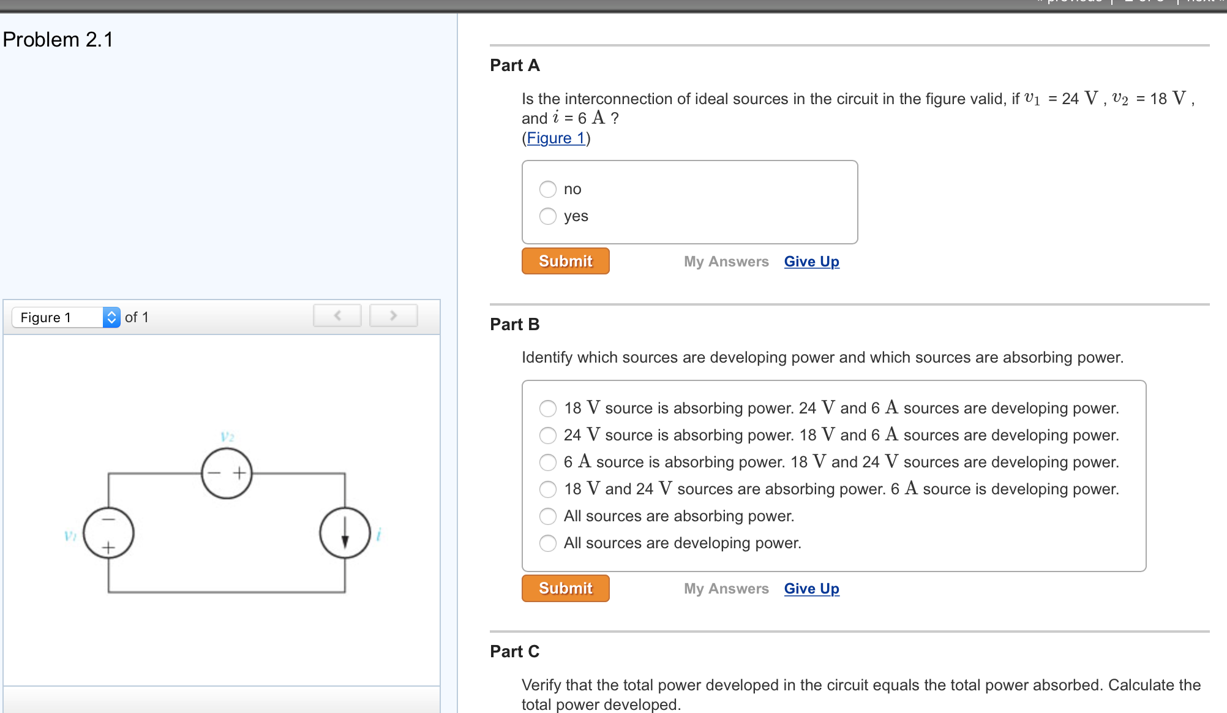Image resolution: width=1227 pixels, height=713 pixels.
Task: Submit the Part A answer
Action: (566, 261)
